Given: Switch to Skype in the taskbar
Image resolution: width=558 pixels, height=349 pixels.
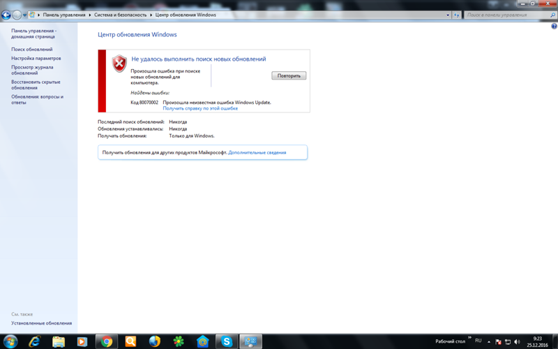Looking at the screenshot, I should point(227,341).
